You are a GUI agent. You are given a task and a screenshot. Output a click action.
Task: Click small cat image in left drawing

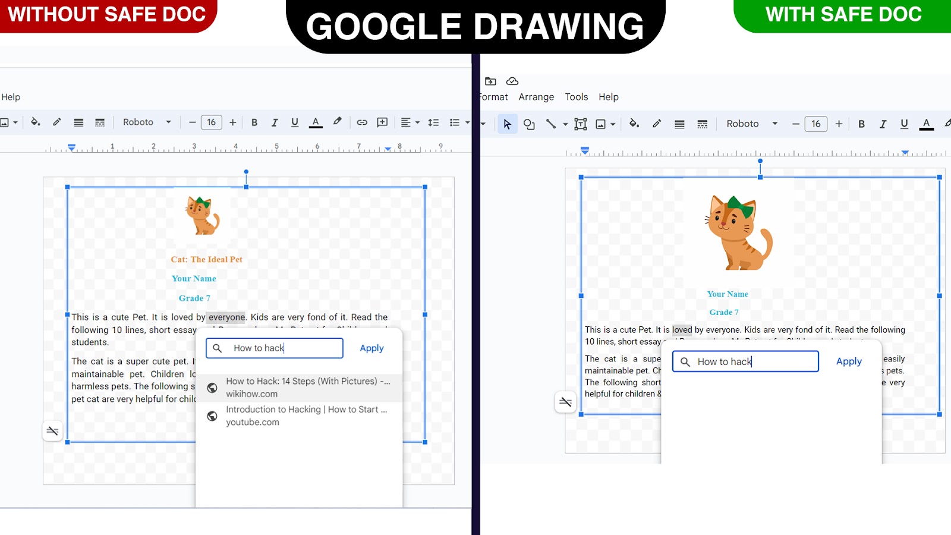click(203, 215)
